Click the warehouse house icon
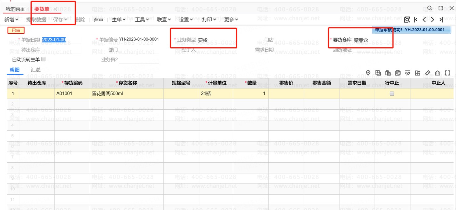The image size is (456, 210). [x=437, y=73]
